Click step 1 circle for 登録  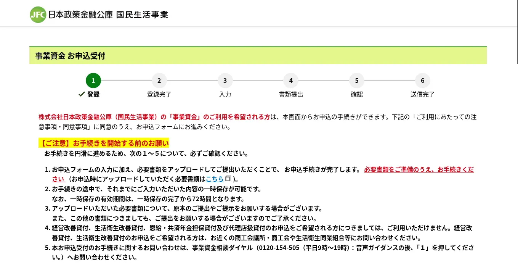point(93,81)
